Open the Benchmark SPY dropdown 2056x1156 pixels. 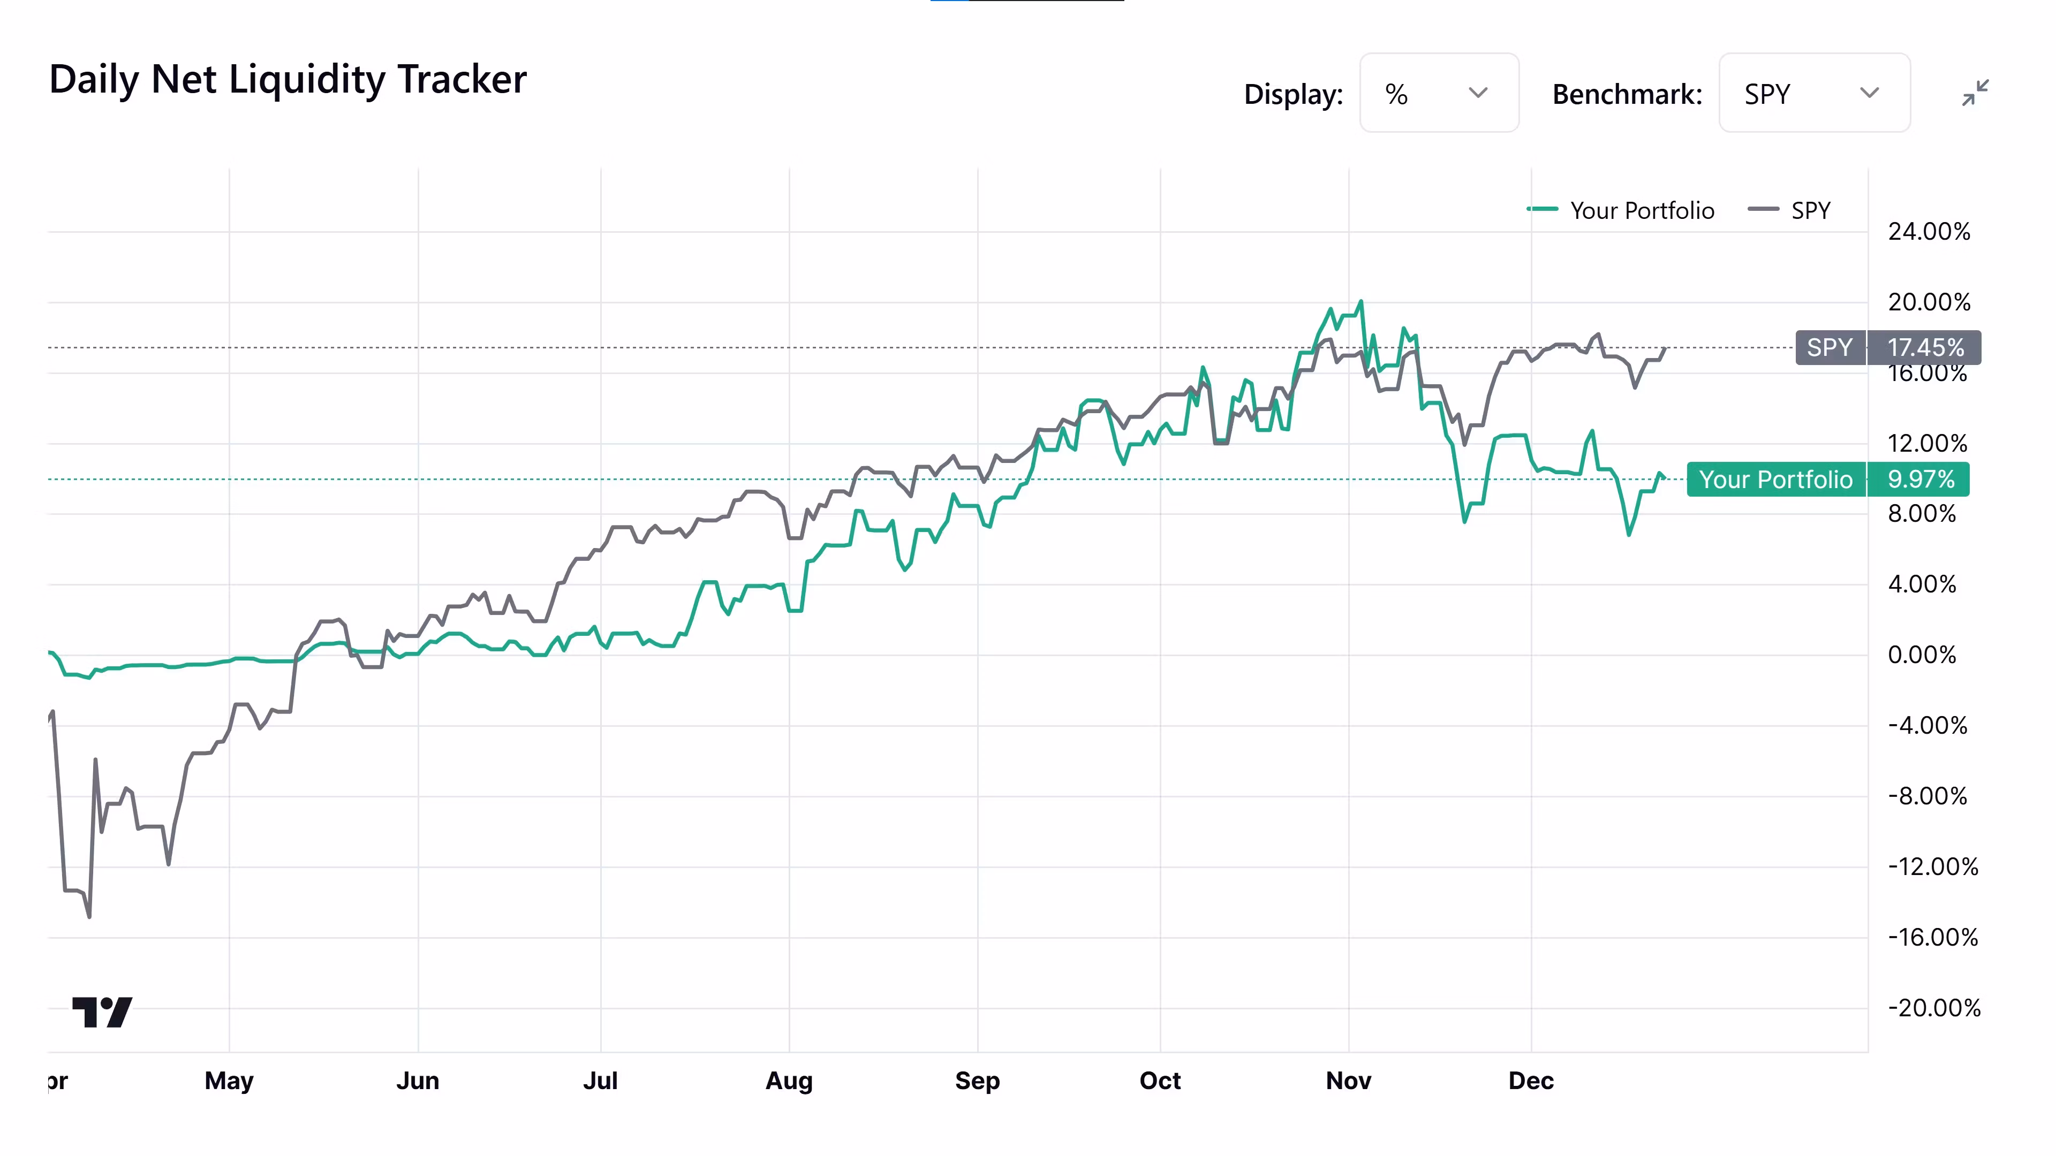(x=1814, y=93)
